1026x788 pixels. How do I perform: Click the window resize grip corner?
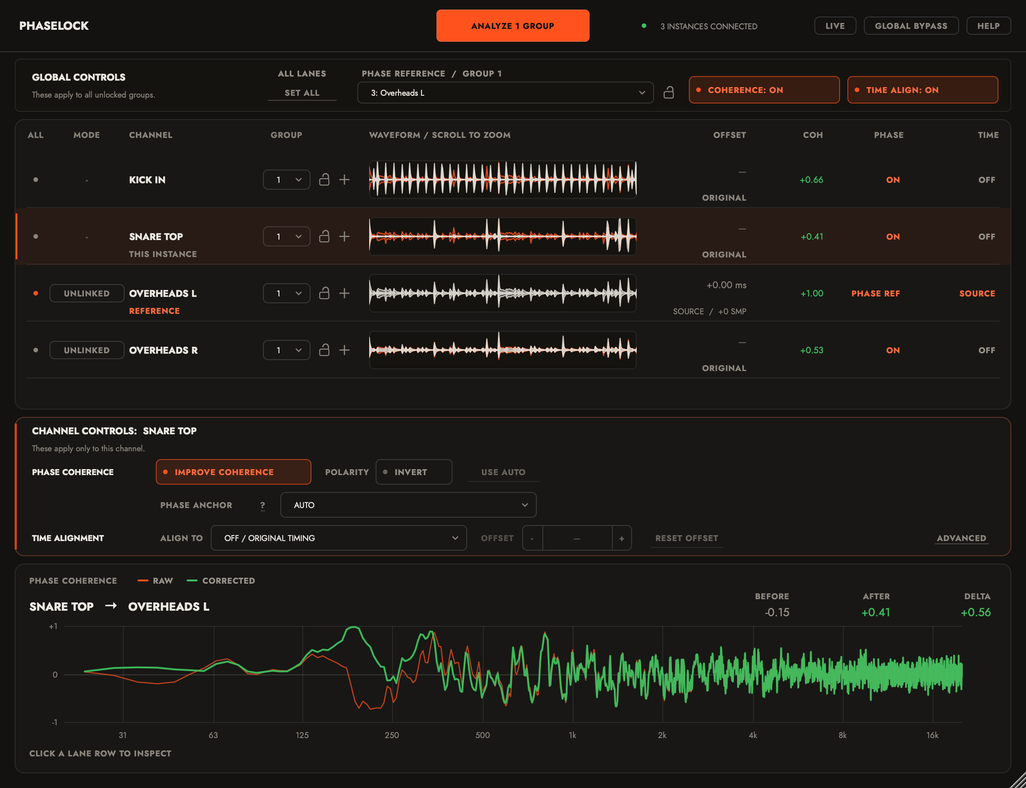click(x=1018, y=780)
